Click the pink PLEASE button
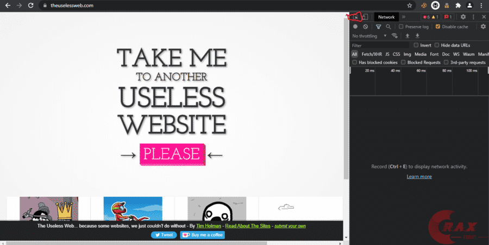This screenshot has width=489, height=245. pos(172,154)
